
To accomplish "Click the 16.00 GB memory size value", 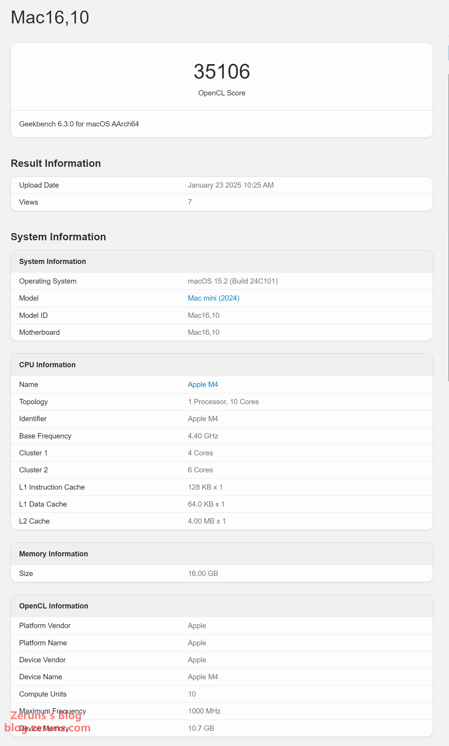I will [x=203, y=573].
